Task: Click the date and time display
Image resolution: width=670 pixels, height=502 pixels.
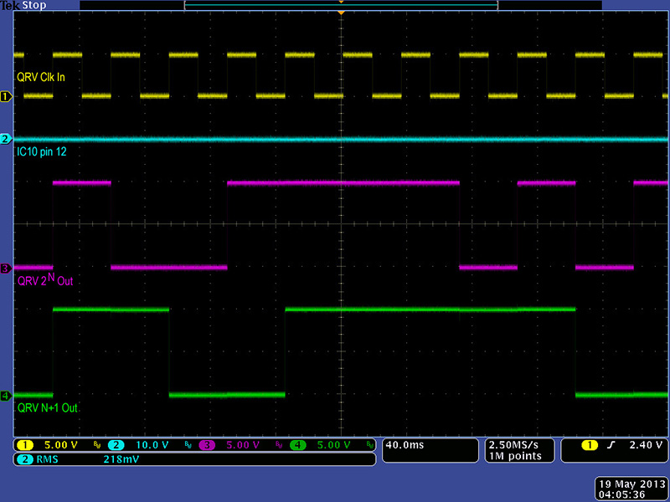Action: 630,489
